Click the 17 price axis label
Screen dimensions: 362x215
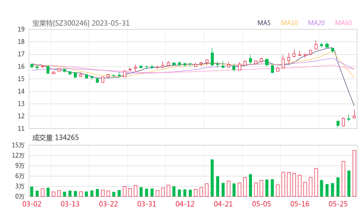pyautogui.click(x=21, y=54)
